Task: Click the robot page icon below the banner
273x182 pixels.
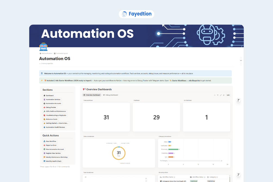Action: 43,47
